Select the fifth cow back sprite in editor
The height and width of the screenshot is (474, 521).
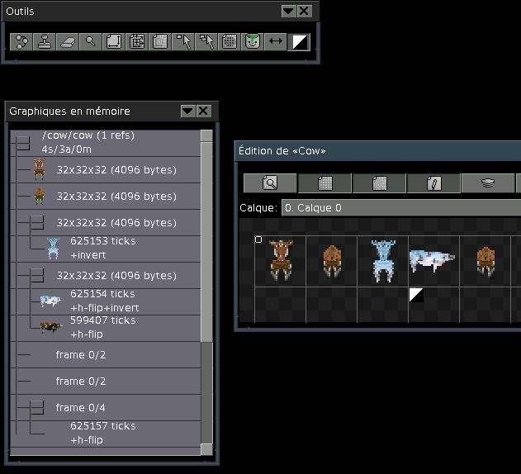click(485, 261)
